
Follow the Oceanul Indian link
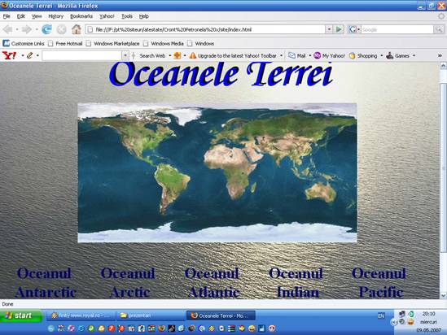[296, 283]
